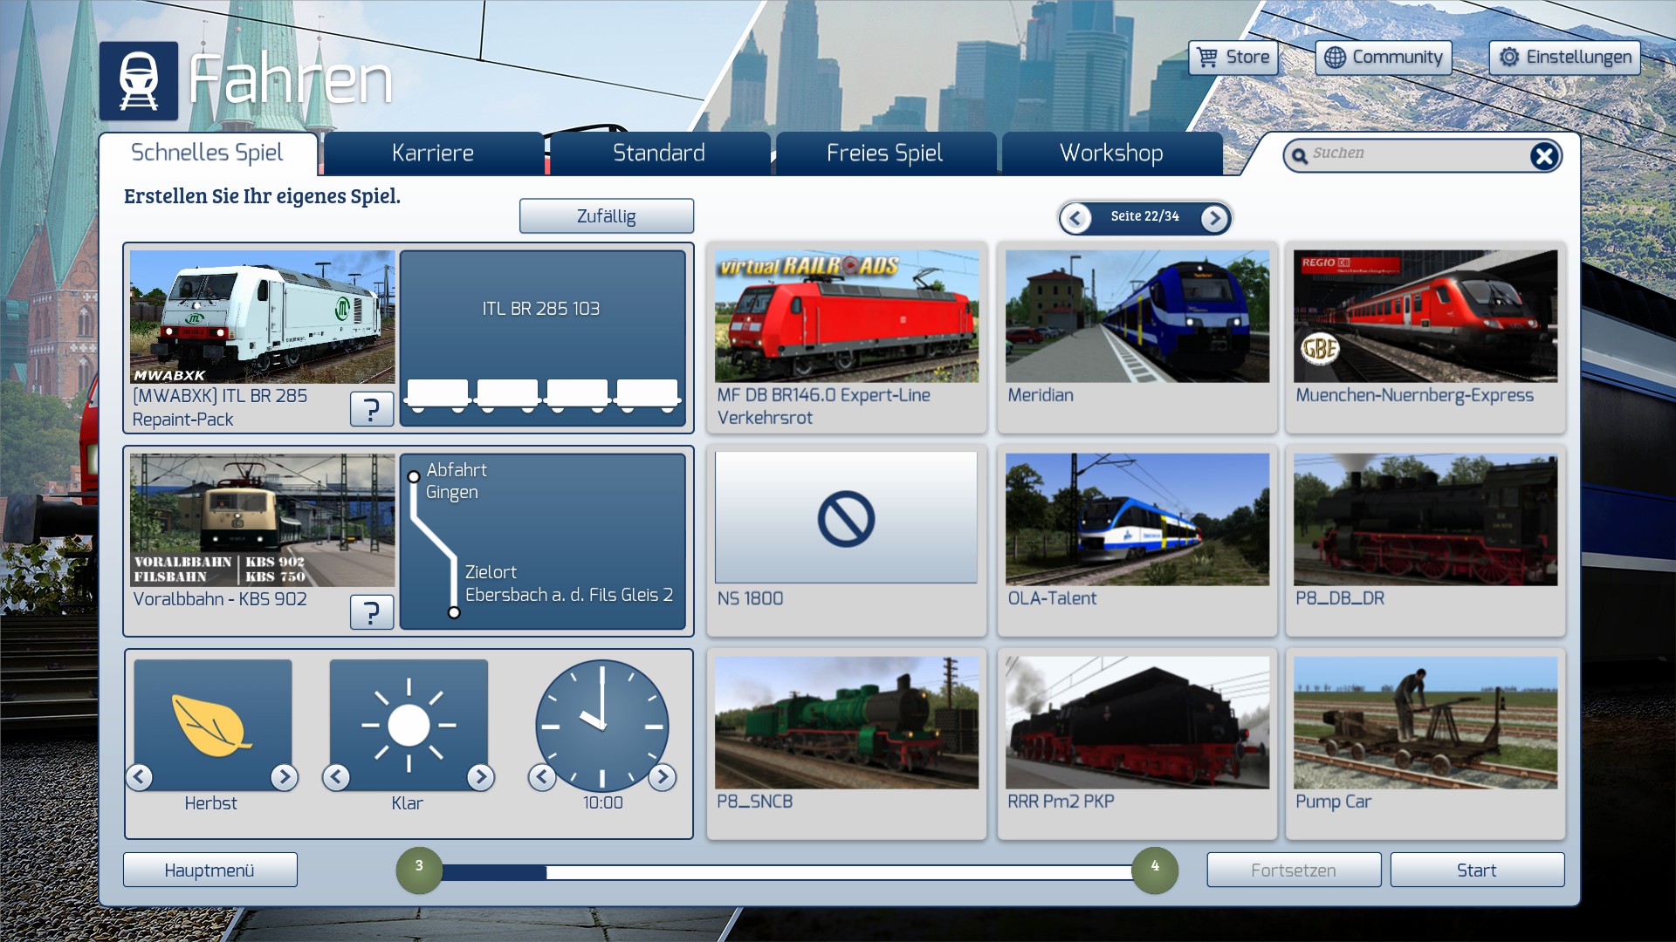This screenshot has height=942, width=1676.
Task: Click the Suchen search field
Action: (x=1414, y=154)
